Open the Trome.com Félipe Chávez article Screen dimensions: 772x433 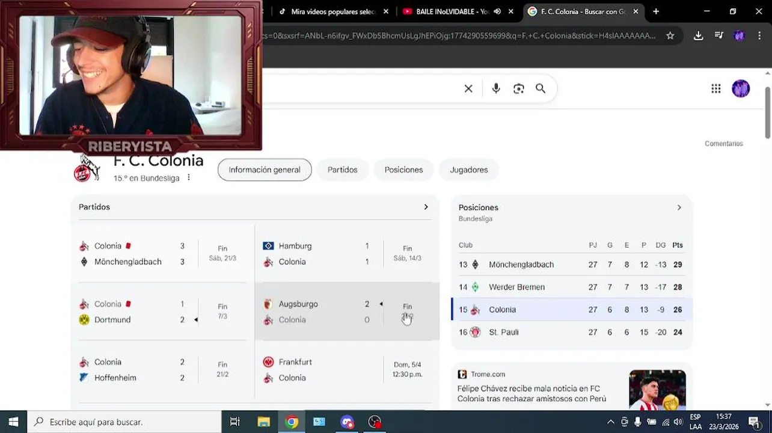point(532,393)
